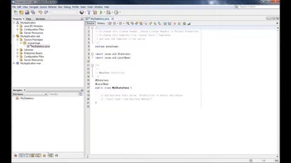Click the Undo toolbar icon

click(40, 12)
